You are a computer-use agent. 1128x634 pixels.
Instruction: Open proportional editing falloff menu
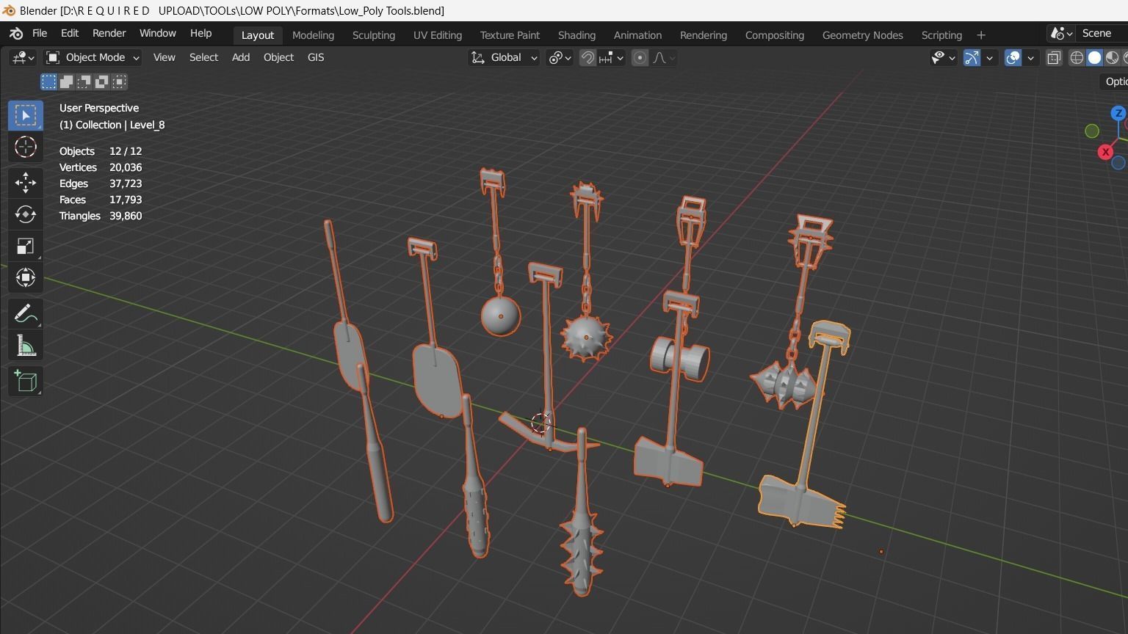(x=663, y=57)
